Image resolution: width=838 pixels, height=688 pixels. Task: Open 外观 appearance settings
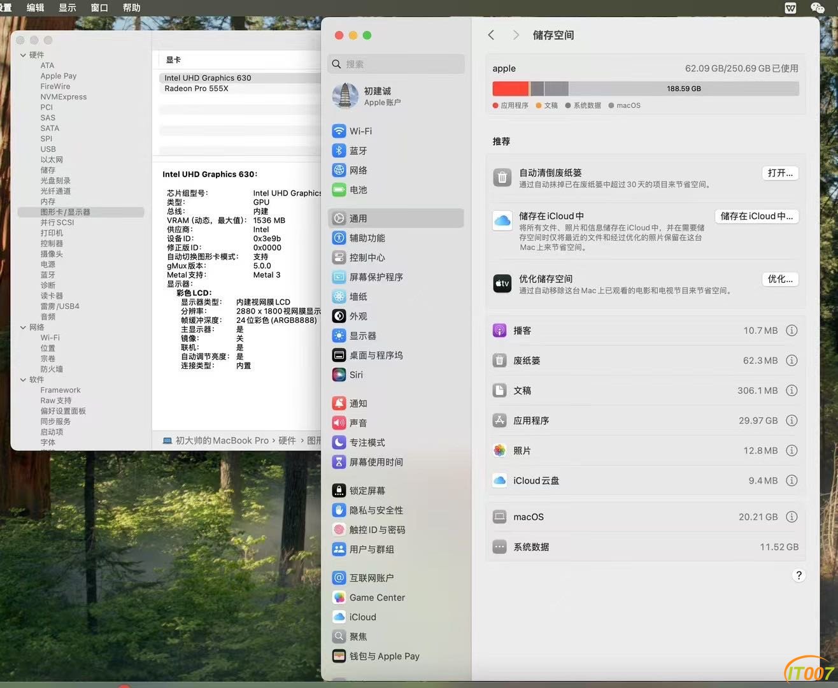tap(396, 316)
